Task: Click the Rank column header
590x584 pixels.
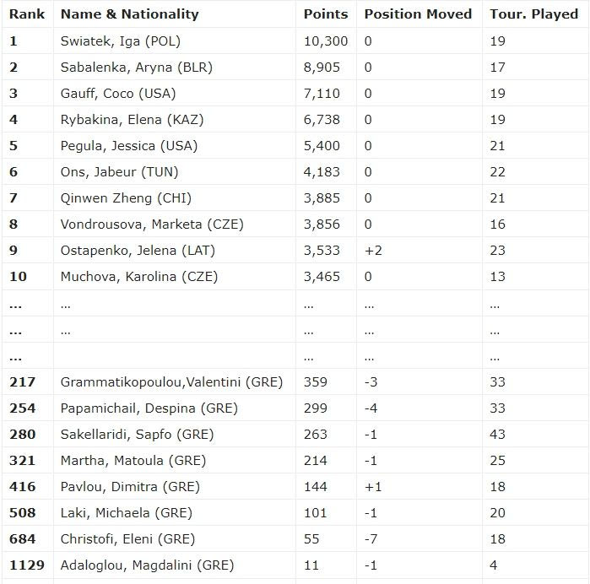Action: point(27,14)
